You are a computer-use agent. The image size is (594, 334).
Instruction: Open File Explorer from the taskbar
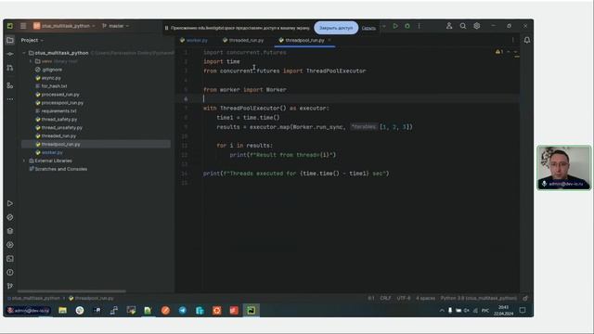pyautogui.click(x=62, y=311)
